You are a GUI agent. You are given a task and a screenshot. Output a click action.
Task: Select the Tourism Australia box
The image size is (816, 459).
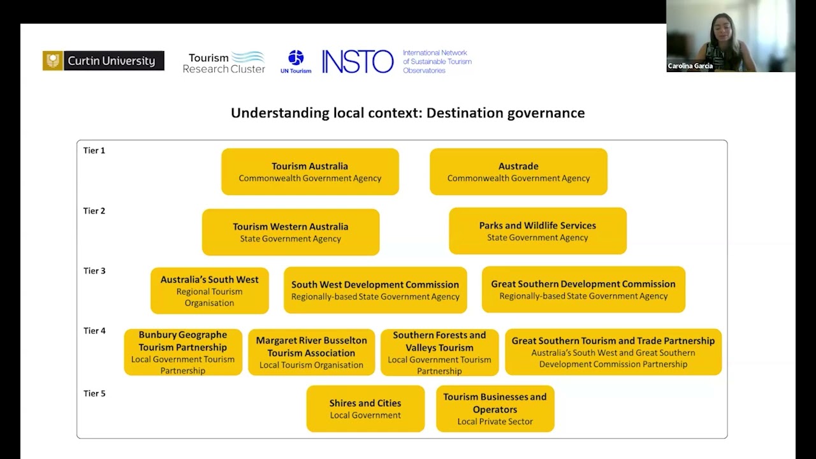pyautogui.click(x=310, y=171)
